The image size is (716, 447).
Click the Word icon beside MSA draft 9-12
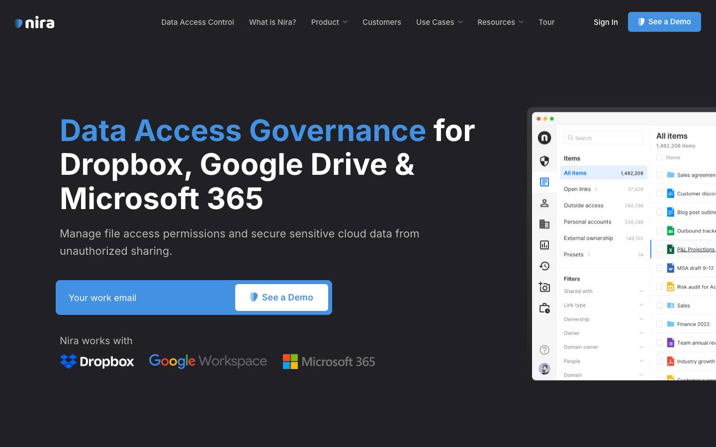[x=670, y=268]
